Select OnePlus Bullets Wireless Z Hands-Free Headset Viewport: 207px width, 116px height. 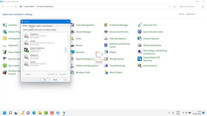pos(44,43)
